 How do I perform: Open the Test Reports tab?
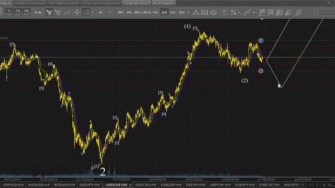164,3
